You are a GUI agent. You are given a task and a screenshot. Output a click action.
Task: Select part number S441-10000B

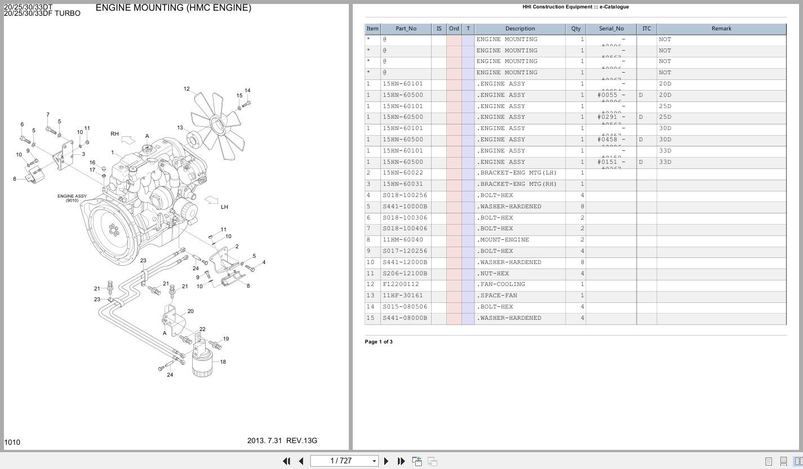405,207
